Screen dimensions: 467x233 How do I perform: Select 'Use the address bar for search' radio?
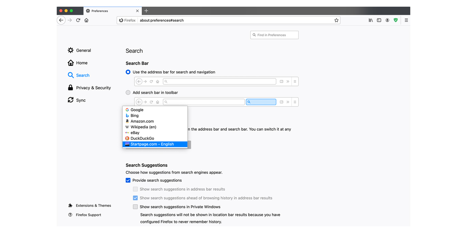[x=128, y=72]
